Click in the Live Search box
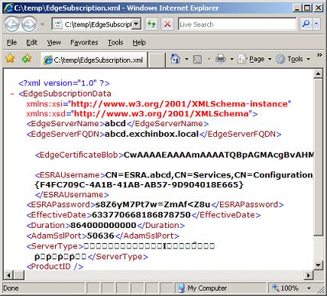 [237, 24]
